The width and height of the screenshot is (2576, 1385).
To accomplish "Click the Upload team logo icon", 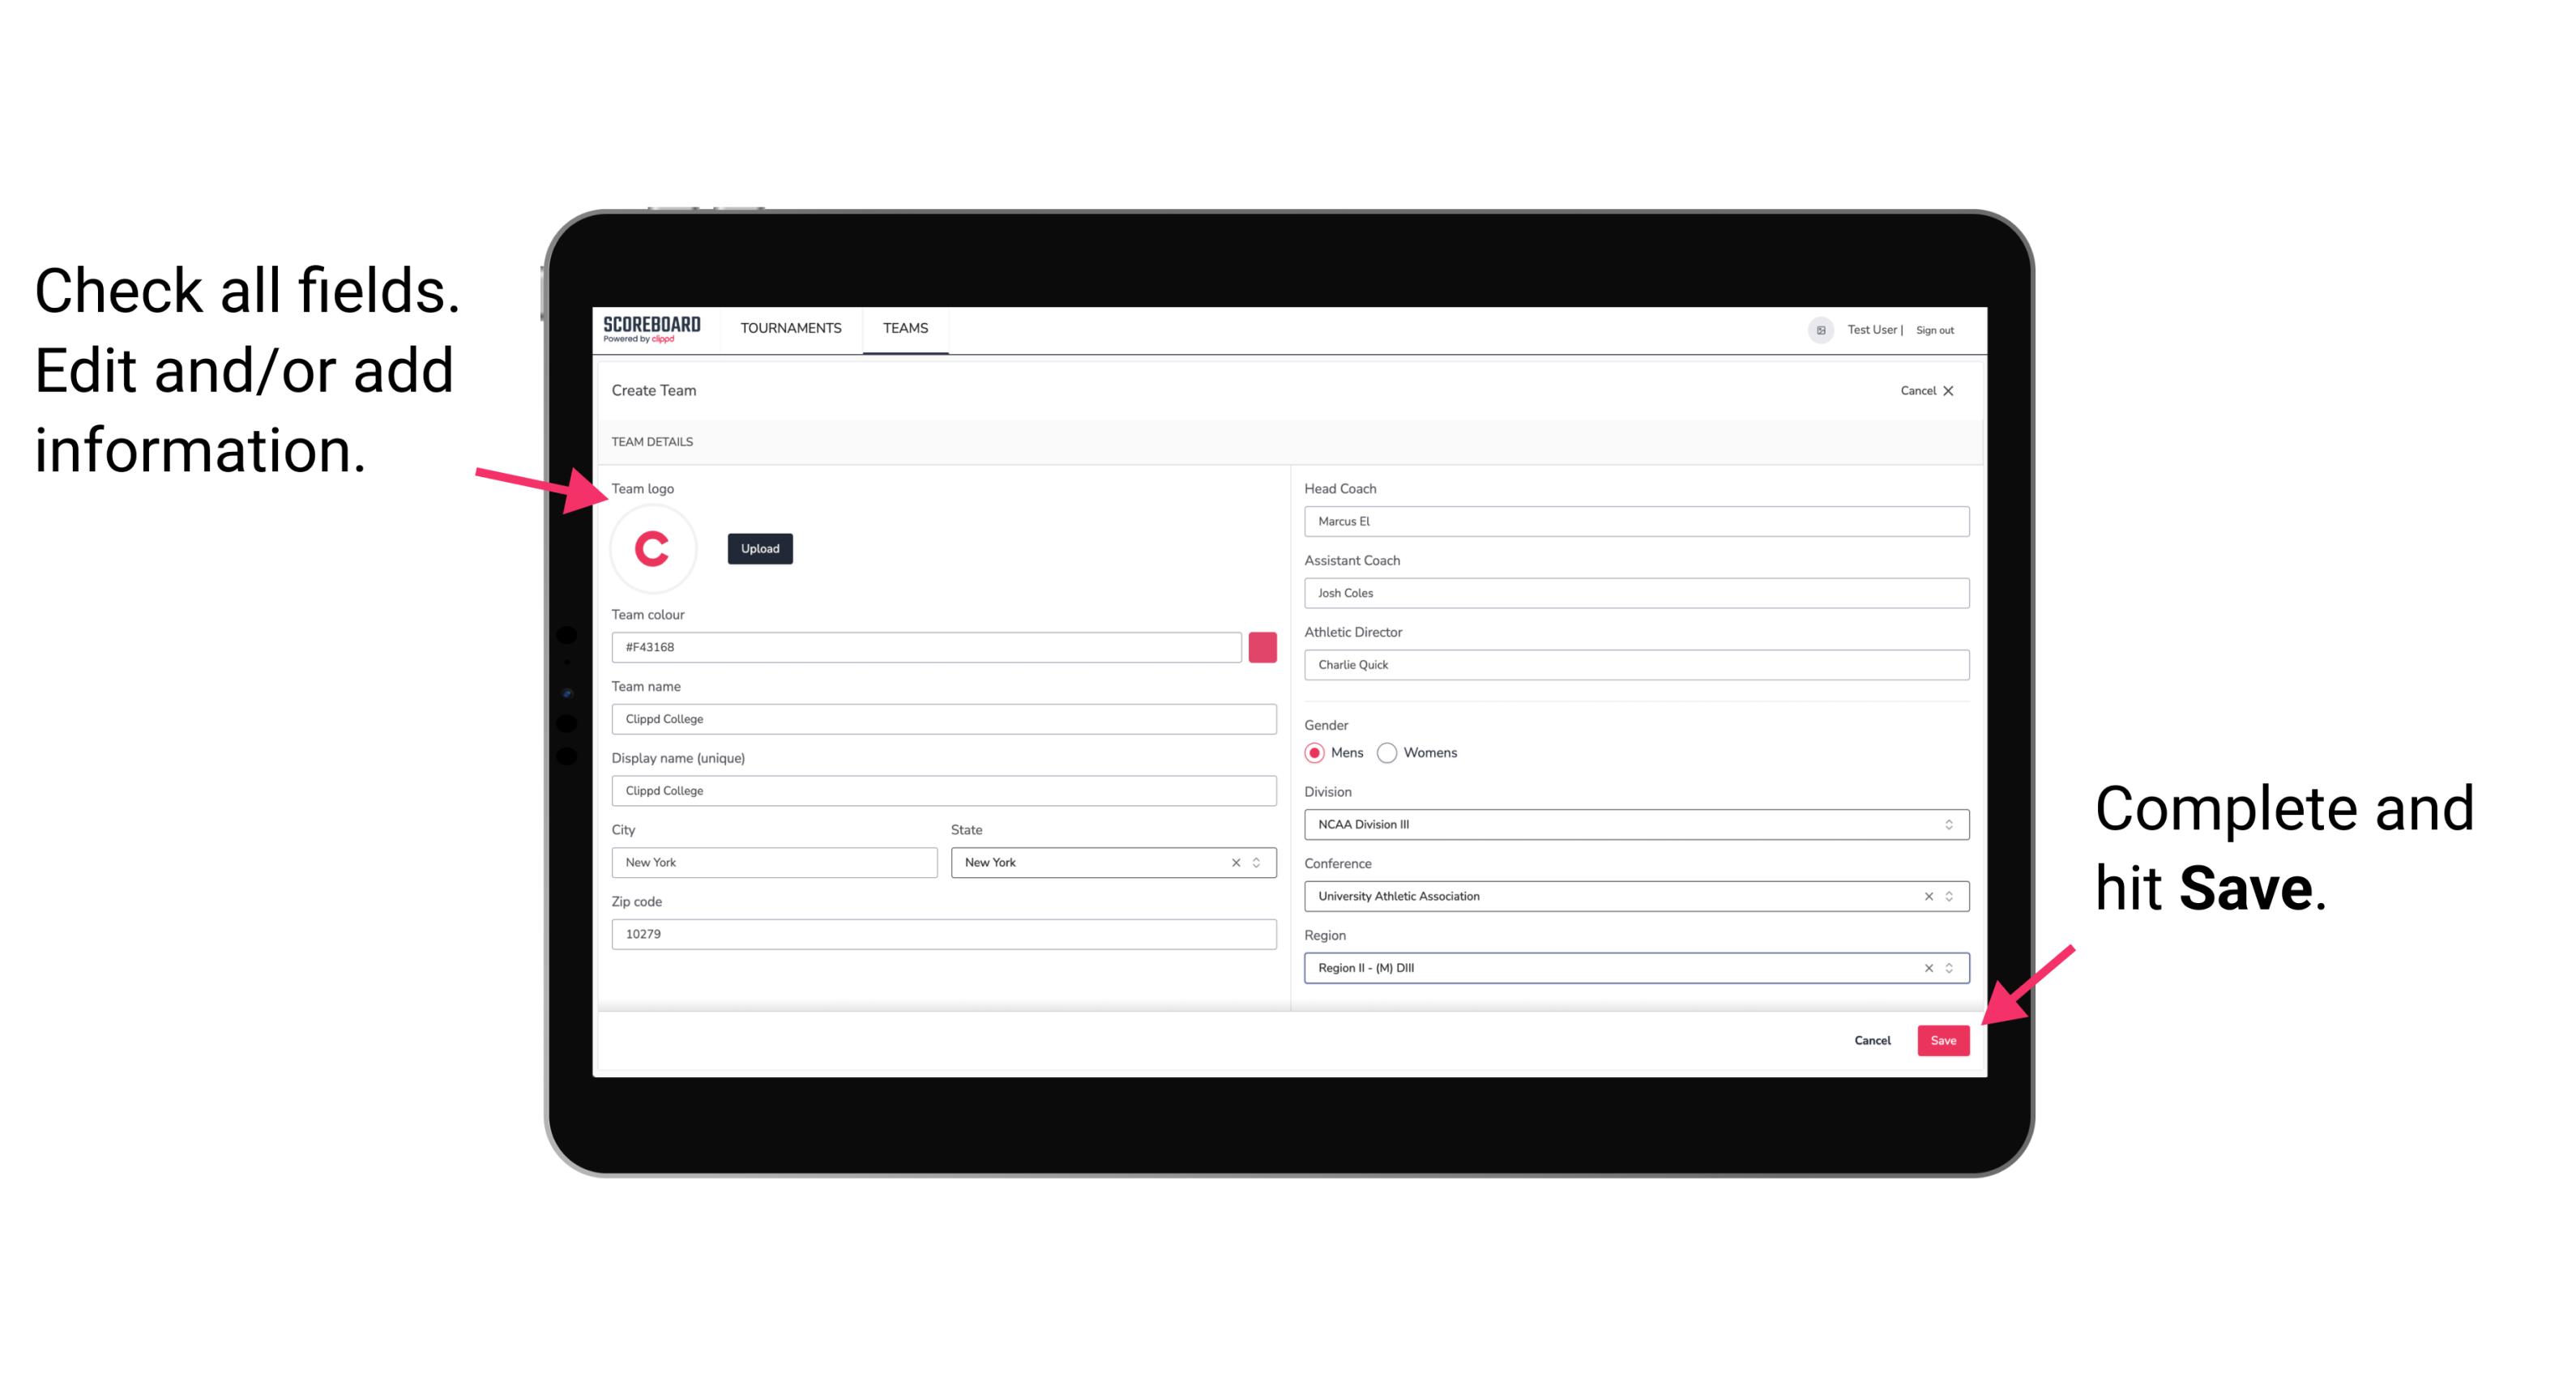I will pyautogui.click(x=759, y=548).
